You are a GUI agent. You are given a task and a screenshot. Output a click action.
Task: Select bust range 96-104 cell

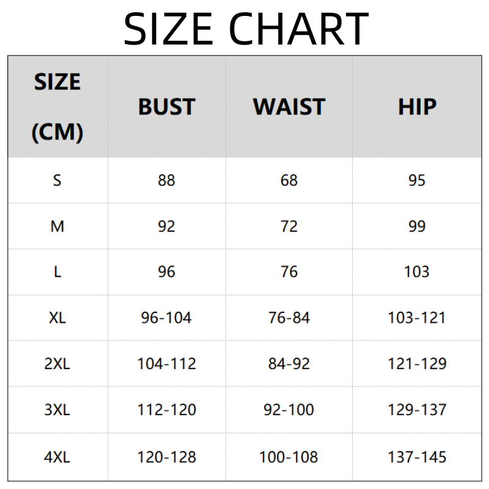[166, 318]
